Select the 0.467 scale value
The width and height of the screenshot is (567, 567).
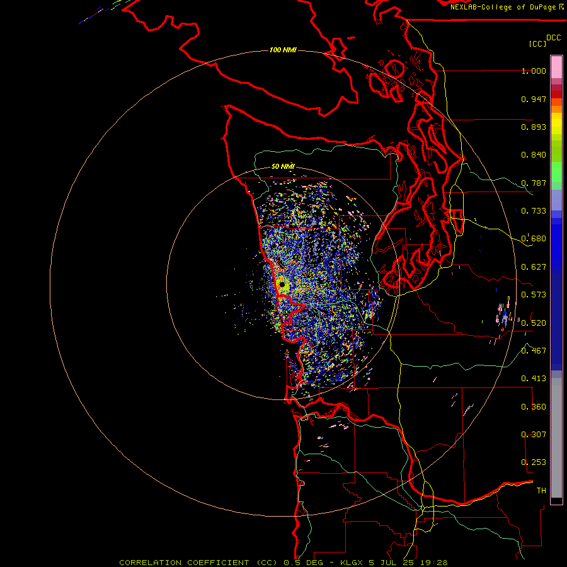tap(534, 351)
